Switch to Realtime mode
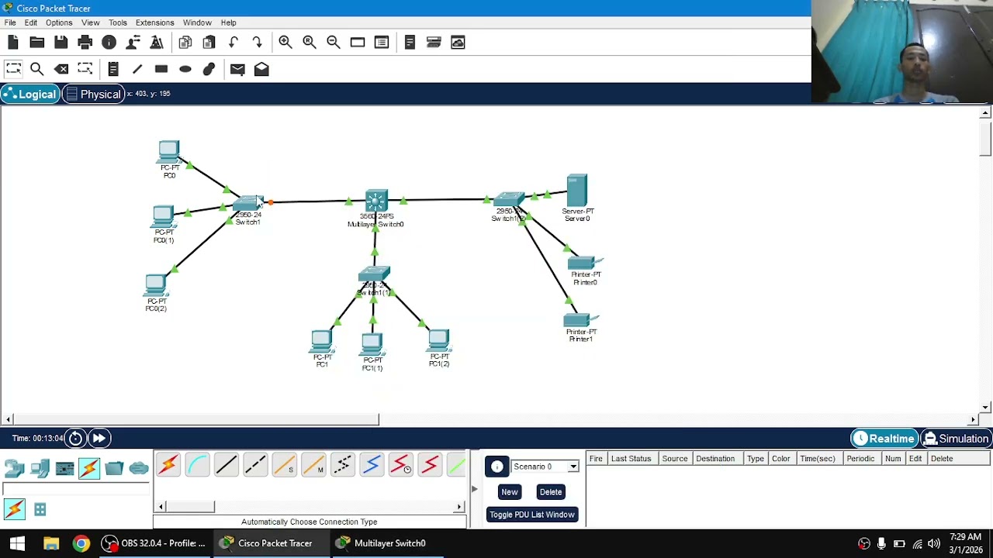Image resolution: width=993 pixels, height=558 pixels. coord(884,439)
